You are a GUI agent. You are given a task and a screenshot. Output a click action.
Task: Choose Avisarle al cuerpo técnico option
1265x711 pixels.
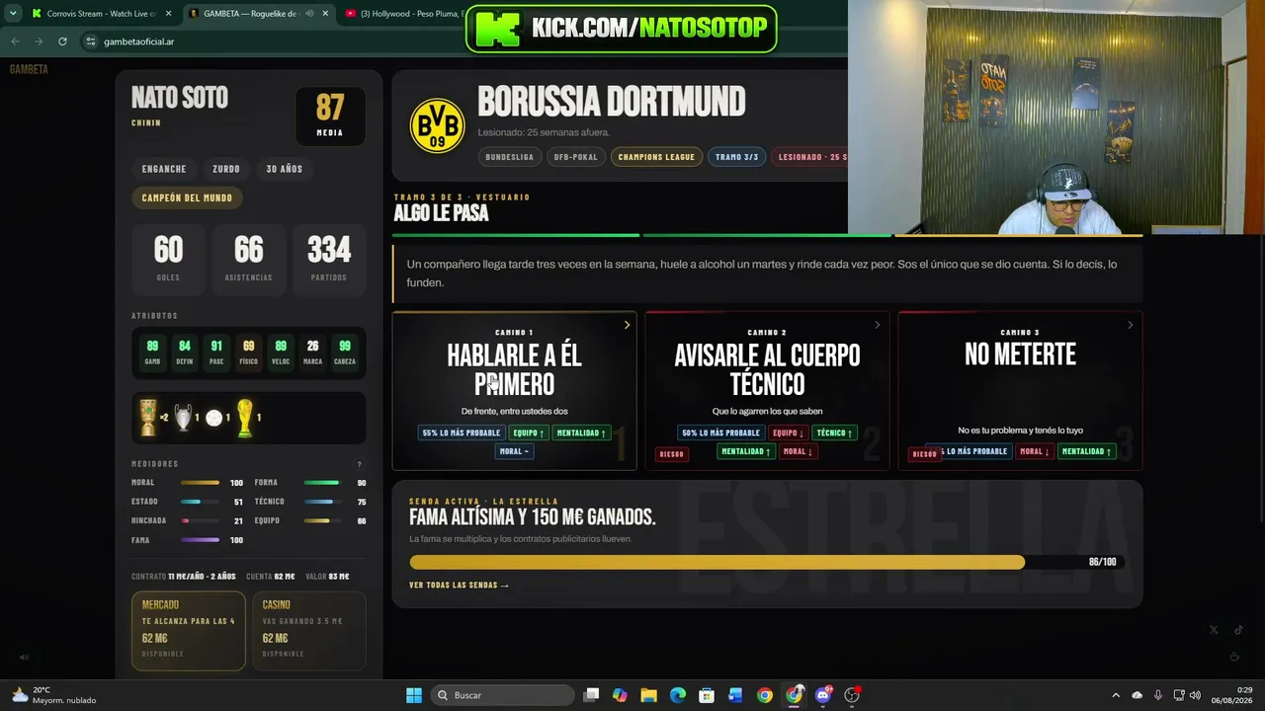[x=767, y=391]
